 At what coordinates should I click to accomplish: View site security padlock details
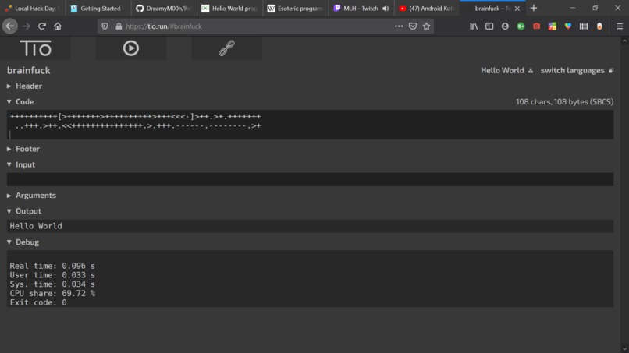[119, 26]
